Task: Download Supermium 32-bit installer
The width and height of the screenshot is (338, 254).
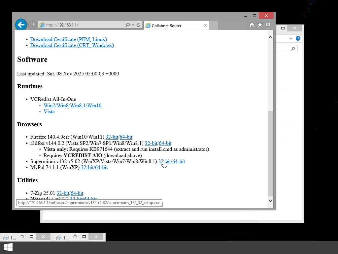Action: click(165, 161)
